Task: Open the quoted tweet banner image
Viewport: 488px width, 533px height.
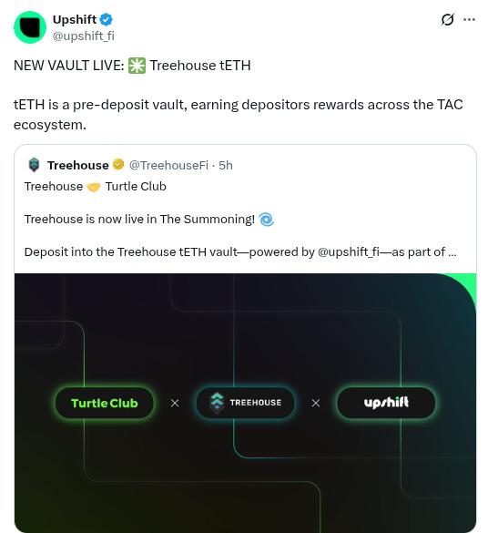Action: point(245,403)
